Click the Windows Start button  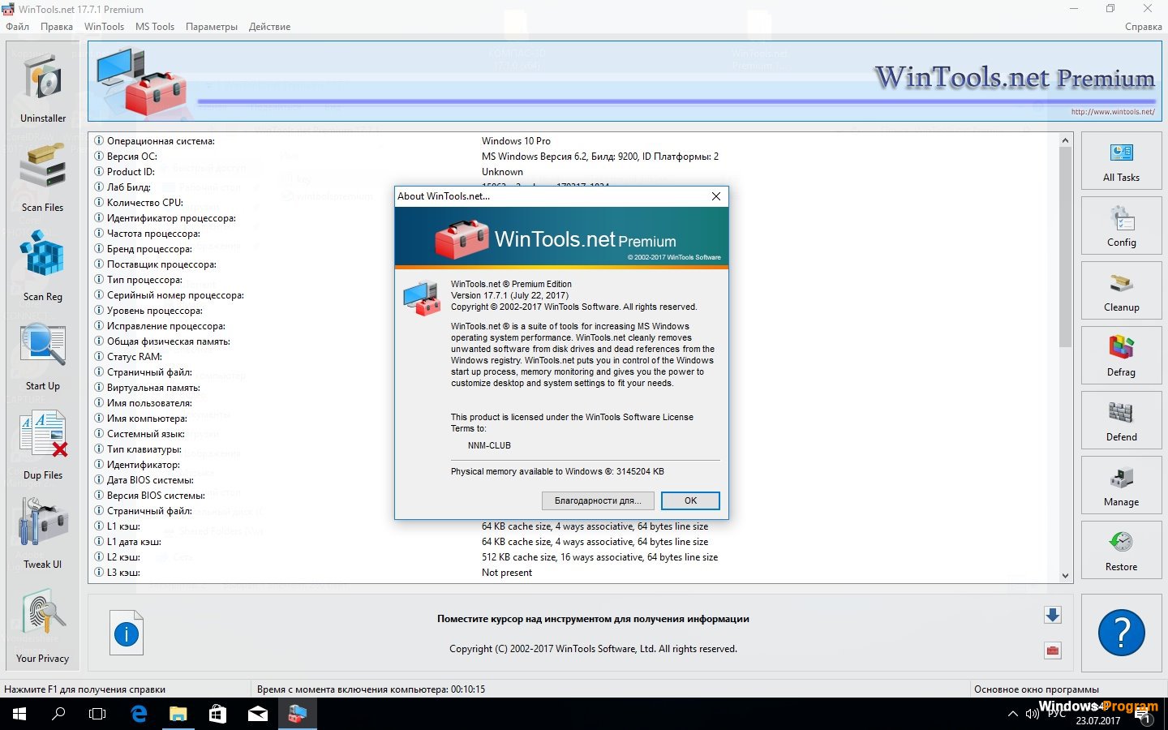coord(19,714)
